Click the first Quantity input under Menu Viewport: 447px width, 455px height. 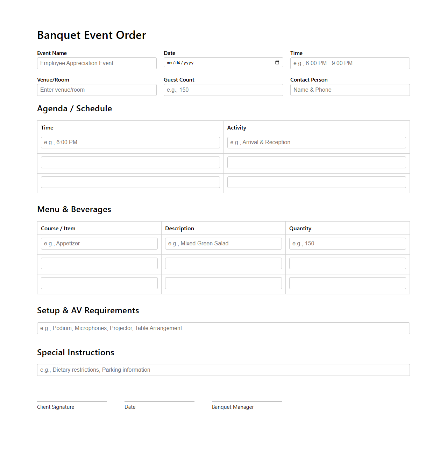point(347,243)
